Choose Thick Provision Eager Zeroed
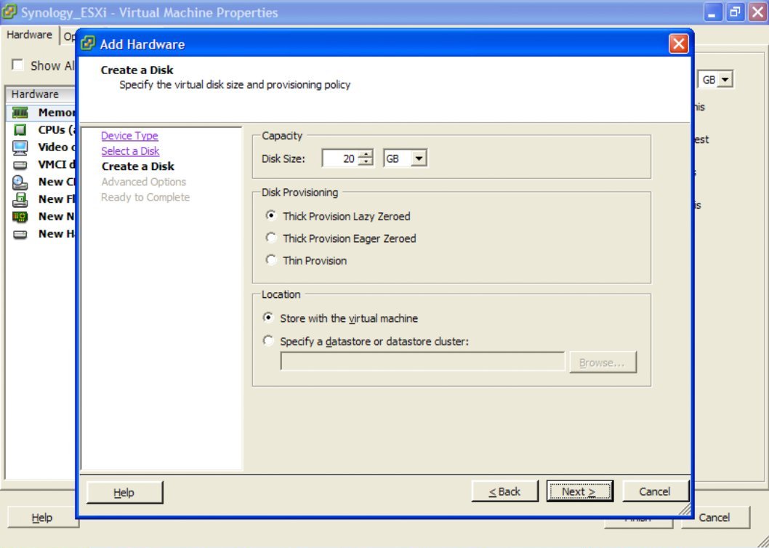The image size is (769, 548). click(270, 238)
